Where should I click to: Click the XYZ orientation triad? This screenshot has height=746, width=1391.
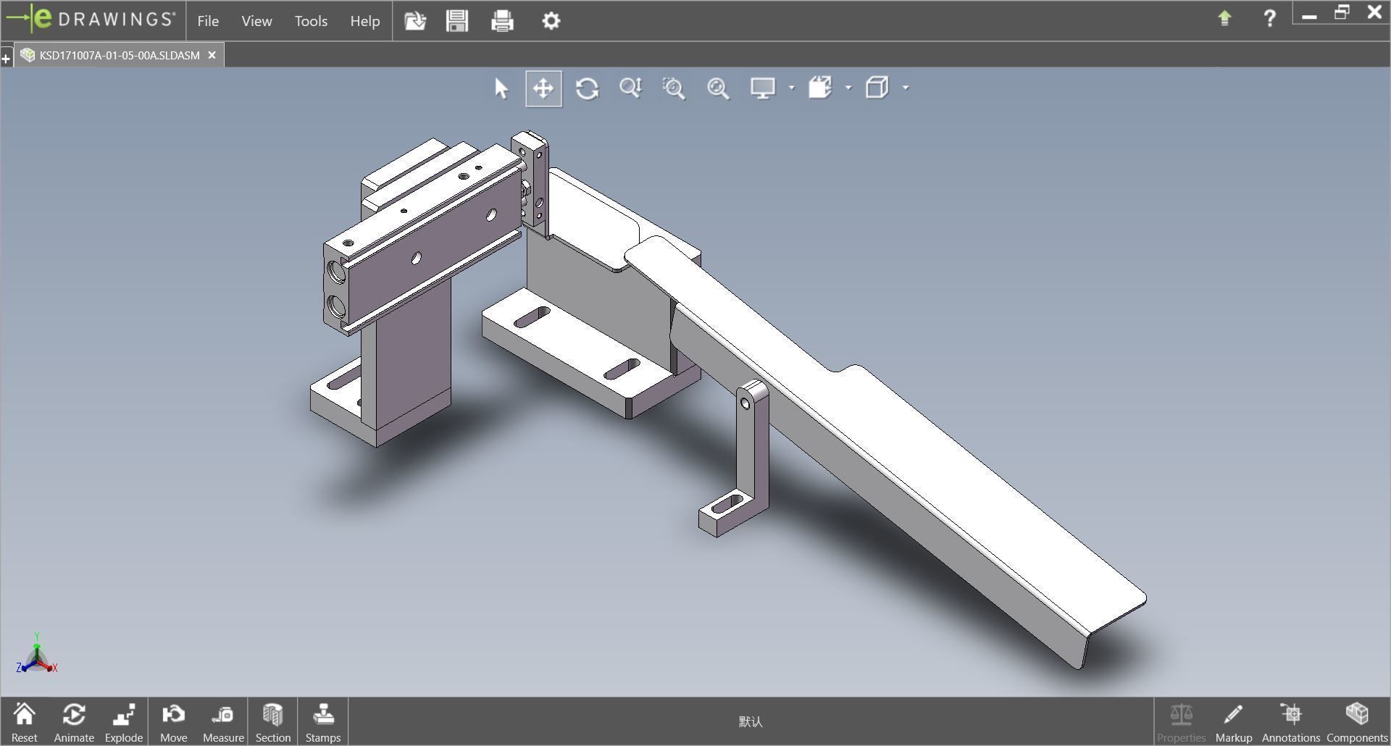pos(36,654)
